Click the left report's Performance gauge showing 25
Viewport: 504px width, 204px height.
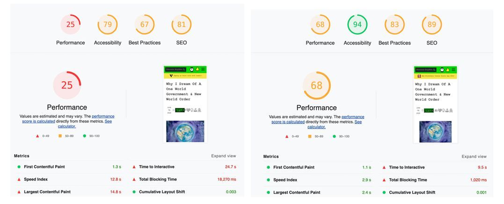pyautogui.click(x=70, y=24)
